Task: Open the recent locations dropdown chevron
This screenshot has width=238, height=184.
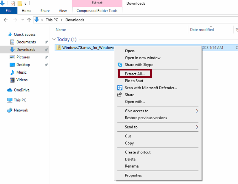Action: click(22, 20)
